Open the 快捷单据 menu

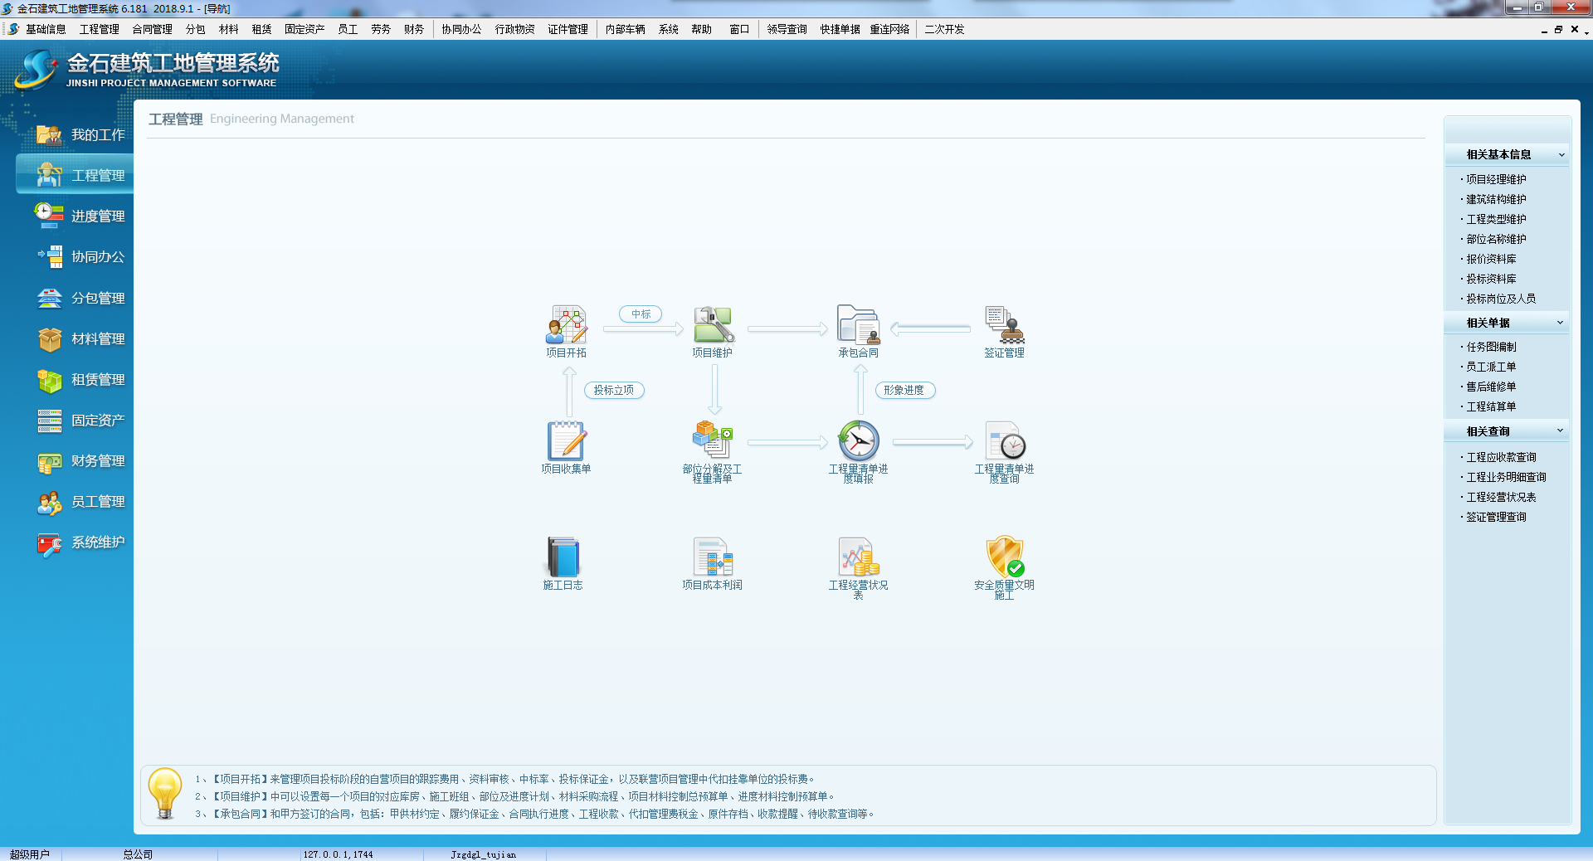point(840,29)
